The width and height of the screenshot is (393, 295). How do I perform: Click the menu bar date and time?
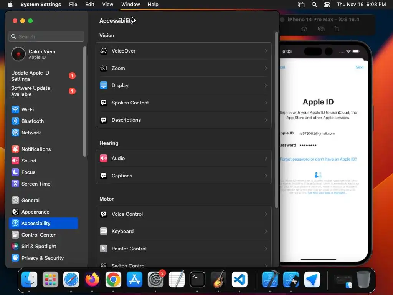pos(361,5)
